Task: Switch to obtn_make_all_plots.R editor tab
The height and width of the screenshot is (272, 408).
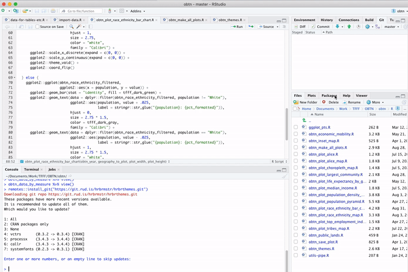Action: (186, 20)
